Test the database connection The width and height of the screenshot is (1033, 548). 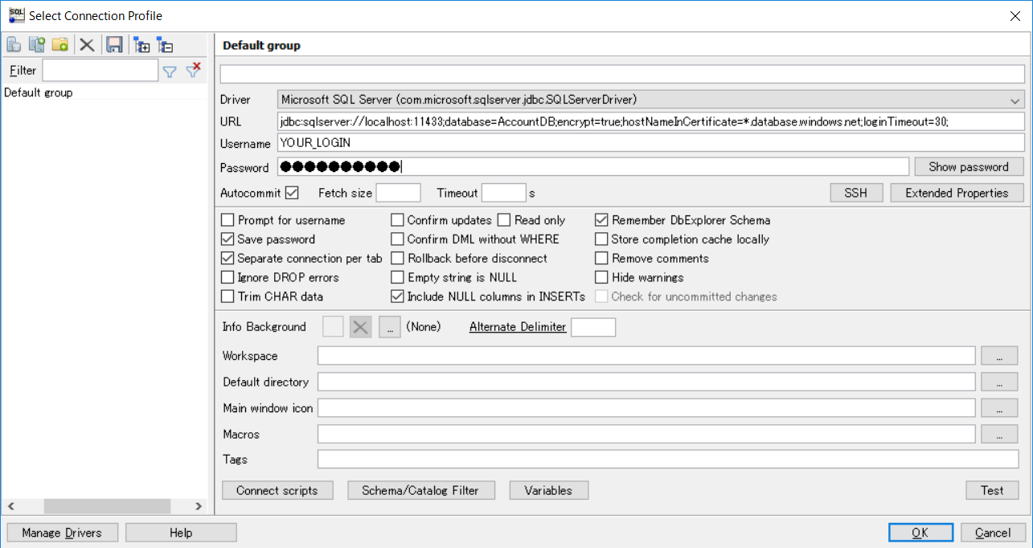[991, 489]
